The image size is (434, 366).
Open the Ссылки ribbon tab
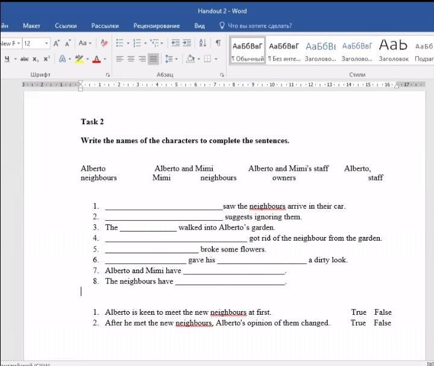tap(66, 26)
